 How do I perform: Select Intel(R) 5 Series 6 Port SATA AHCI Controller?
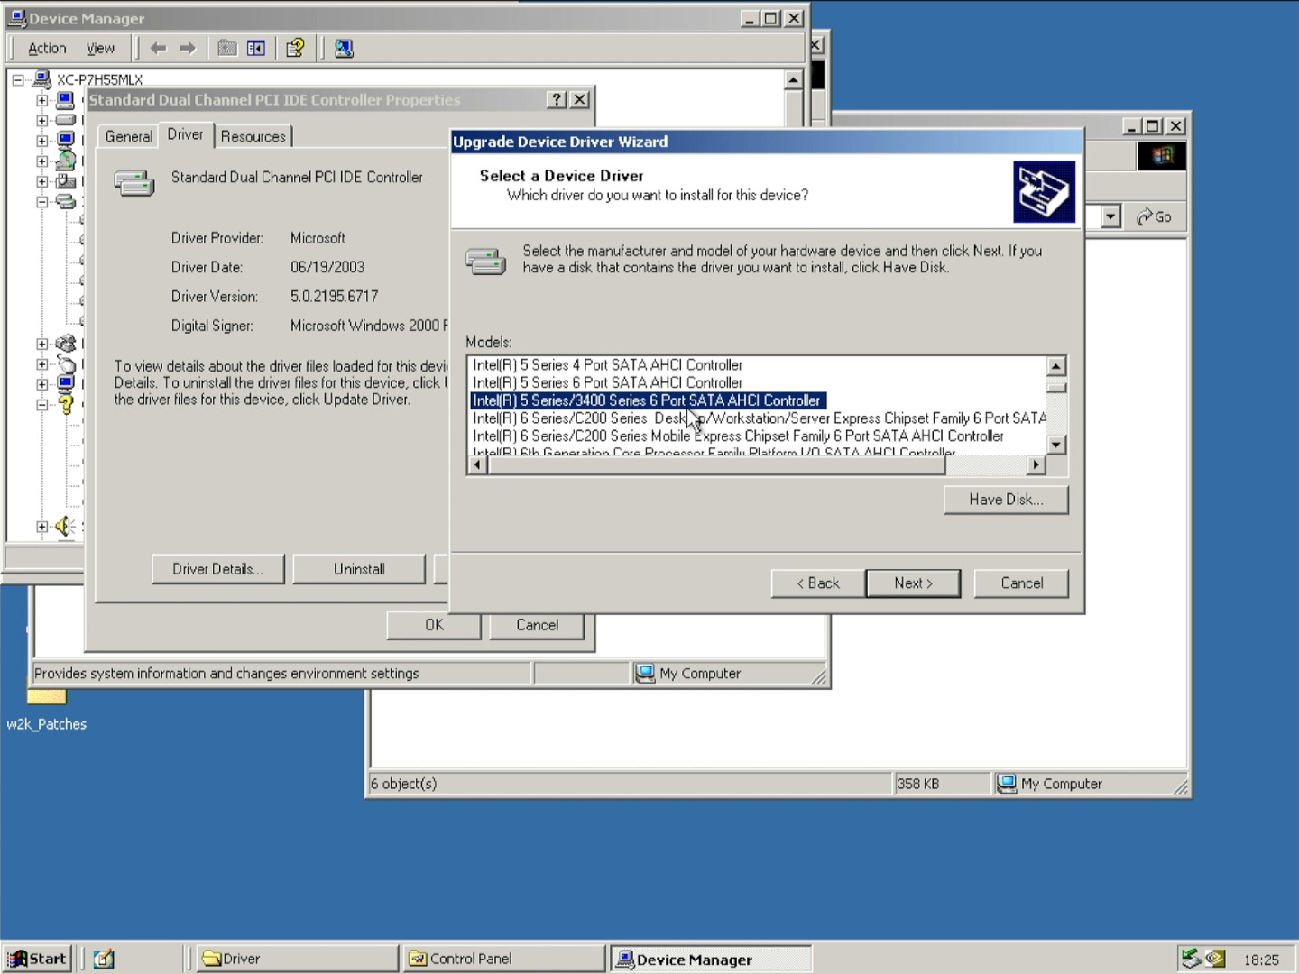click(x=607, y=383)
